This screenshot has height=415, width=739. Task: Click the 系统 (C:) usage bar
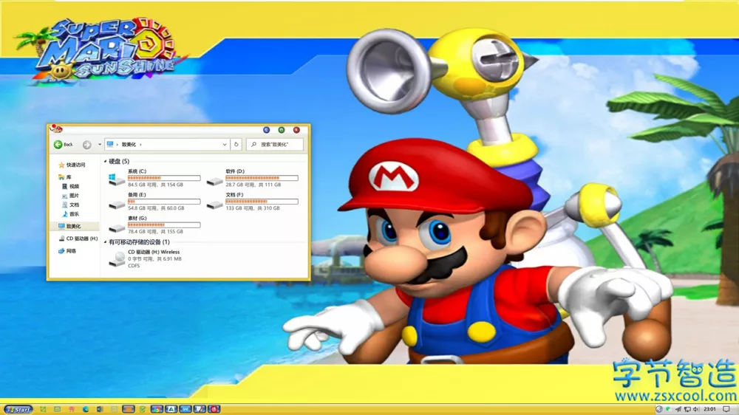pyautogui.click(x=164, y=178)
